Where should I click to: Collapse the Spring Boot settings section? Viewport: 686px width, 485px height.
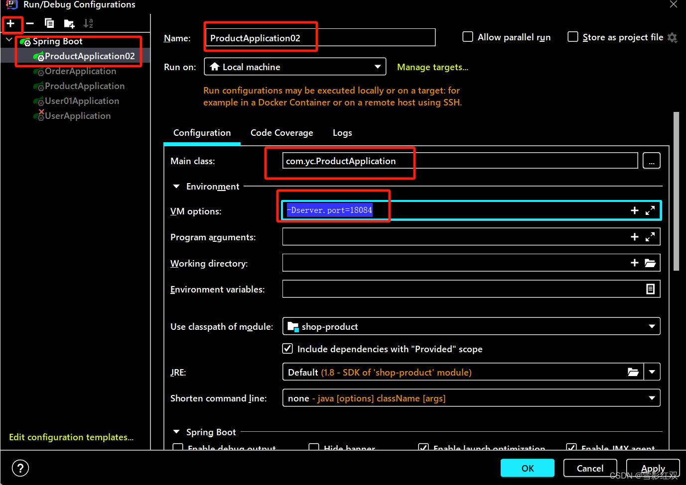pyautogui.click(x=176, y=432)
